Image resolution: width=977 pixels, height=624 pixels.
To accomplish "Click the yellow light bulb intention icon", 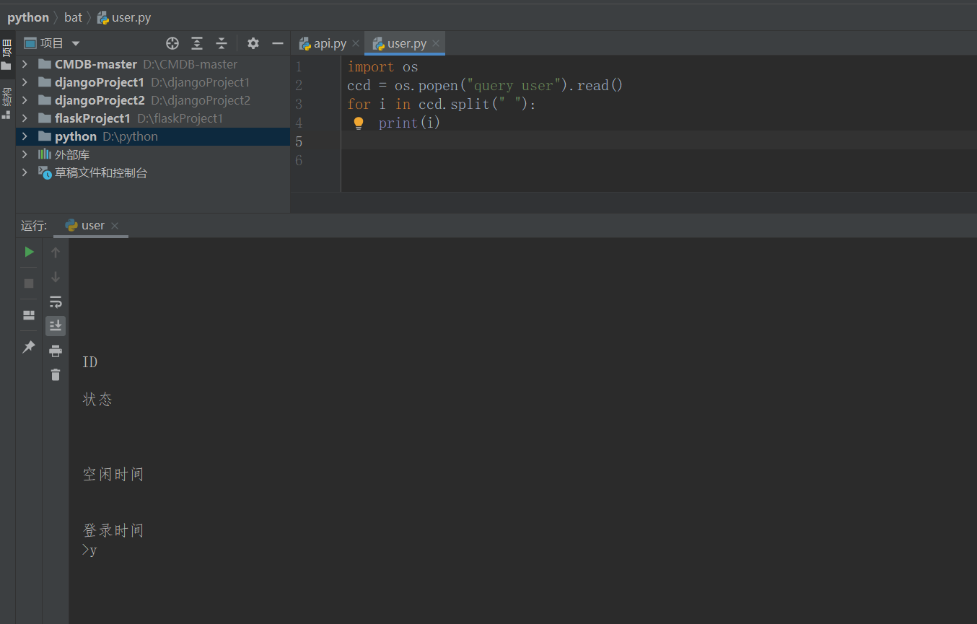I will 358,123.
